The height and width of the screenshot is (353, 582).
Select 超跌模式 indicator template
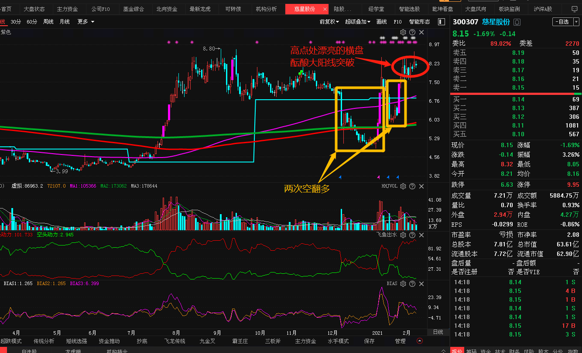(11, 341)
